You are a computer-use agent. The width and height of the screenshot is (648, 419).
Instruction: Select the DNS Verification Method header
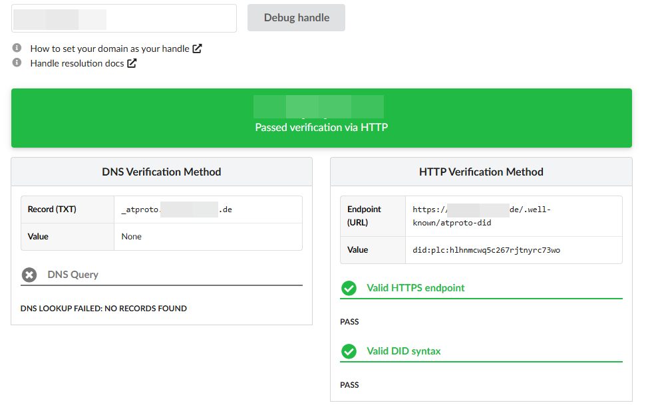(x=162, y=172)
